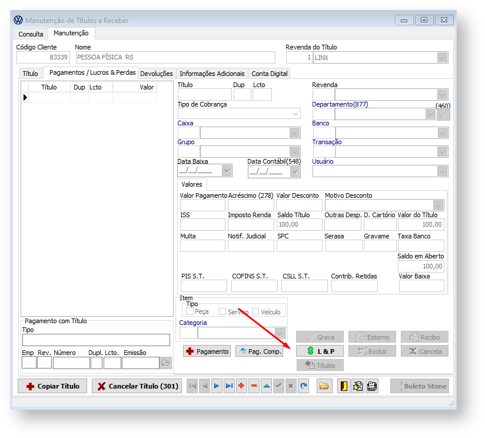Insert new record orange plus icon
The image size is (485, 438).
241,386
